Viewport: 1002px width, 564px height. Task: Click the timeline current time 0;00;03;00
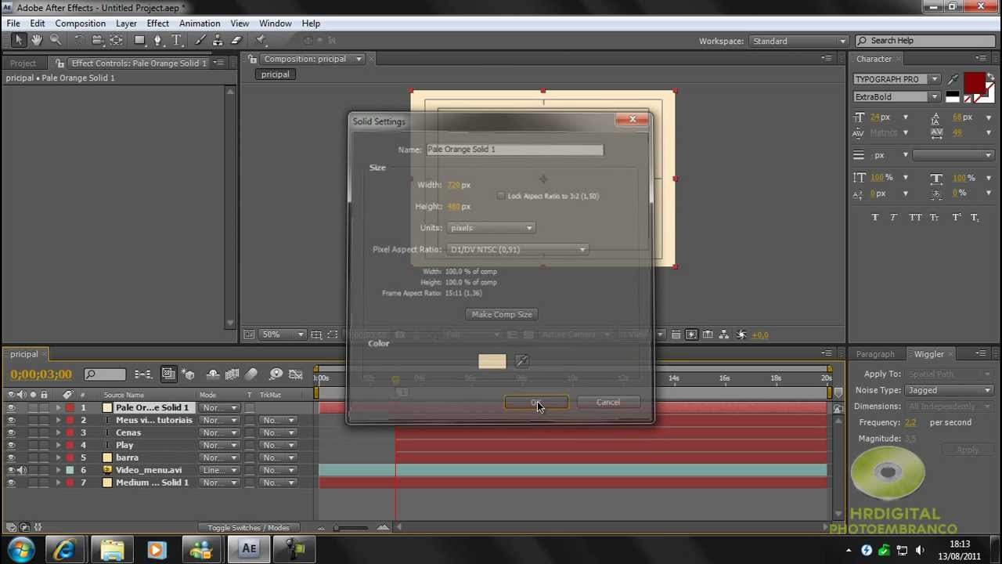pos(41,374)
